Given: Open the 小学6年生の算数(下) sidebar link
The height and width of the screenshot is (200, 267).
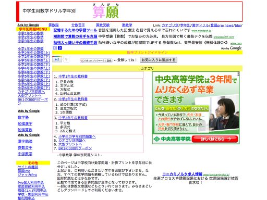Looking at the screenshot, I should (34, 88).
